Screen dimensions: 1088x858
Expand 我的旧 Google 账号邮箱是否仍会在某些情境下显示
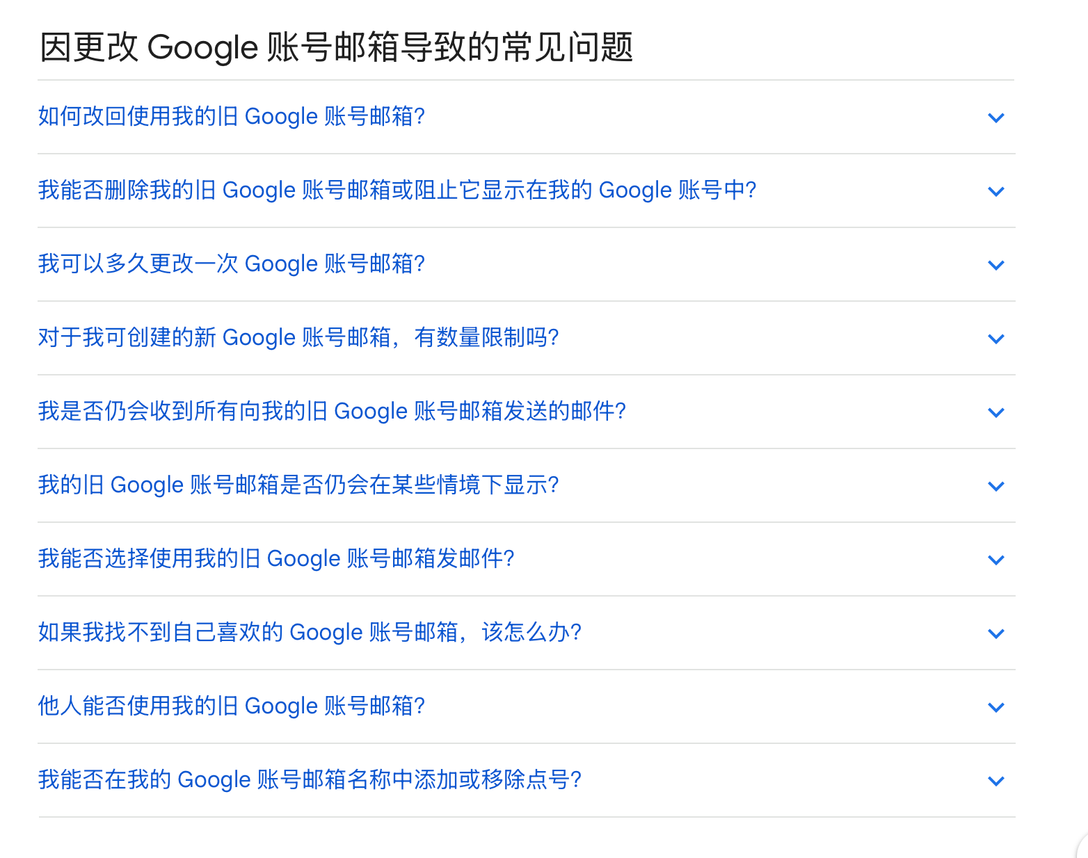pos(298,485)
